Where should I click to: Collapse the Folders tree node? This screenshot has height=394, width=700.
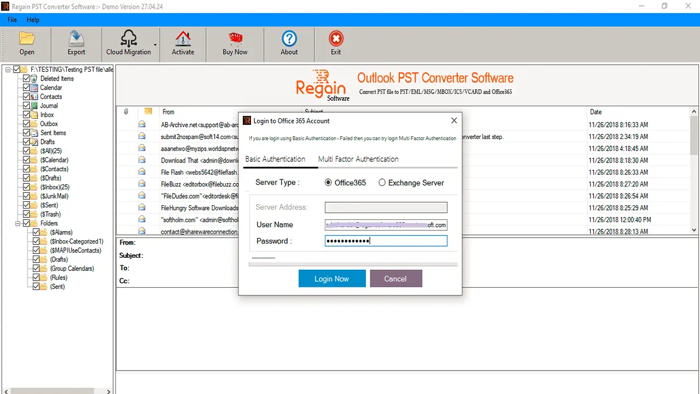coord(17,223)
